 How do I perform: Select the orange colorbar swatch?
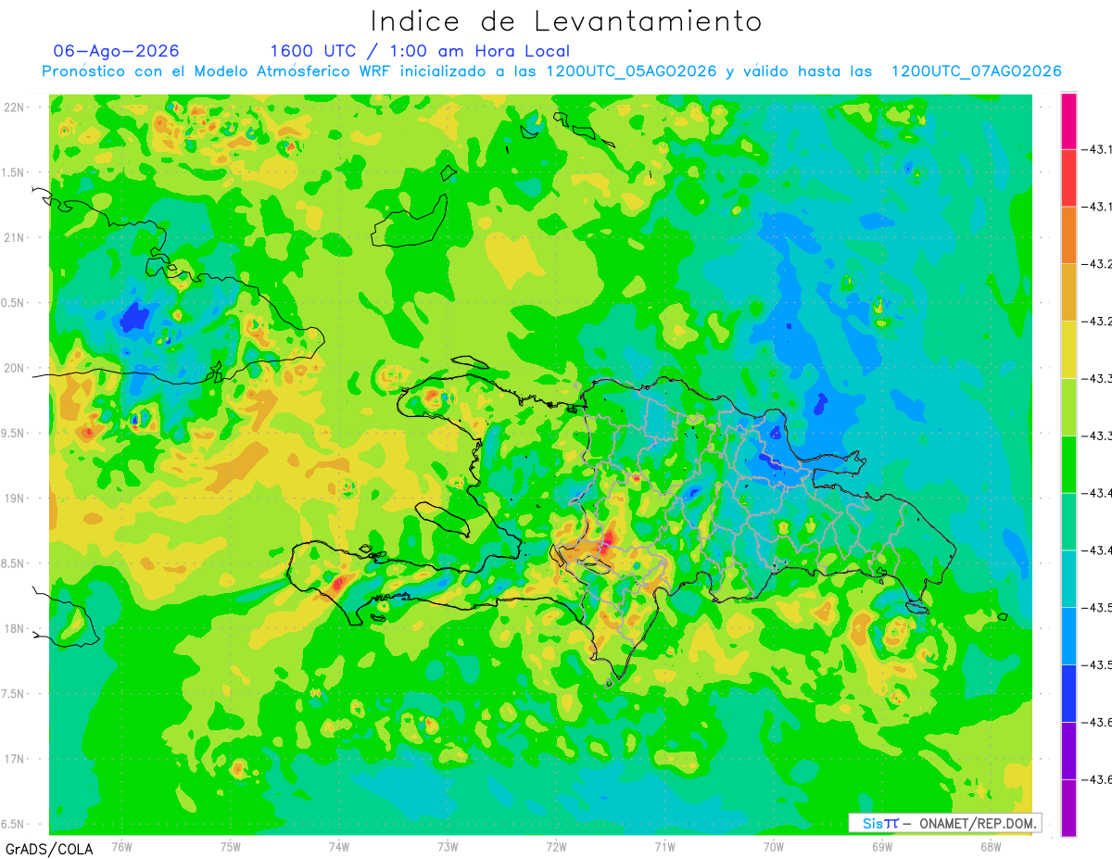(x=1068, y=235)
